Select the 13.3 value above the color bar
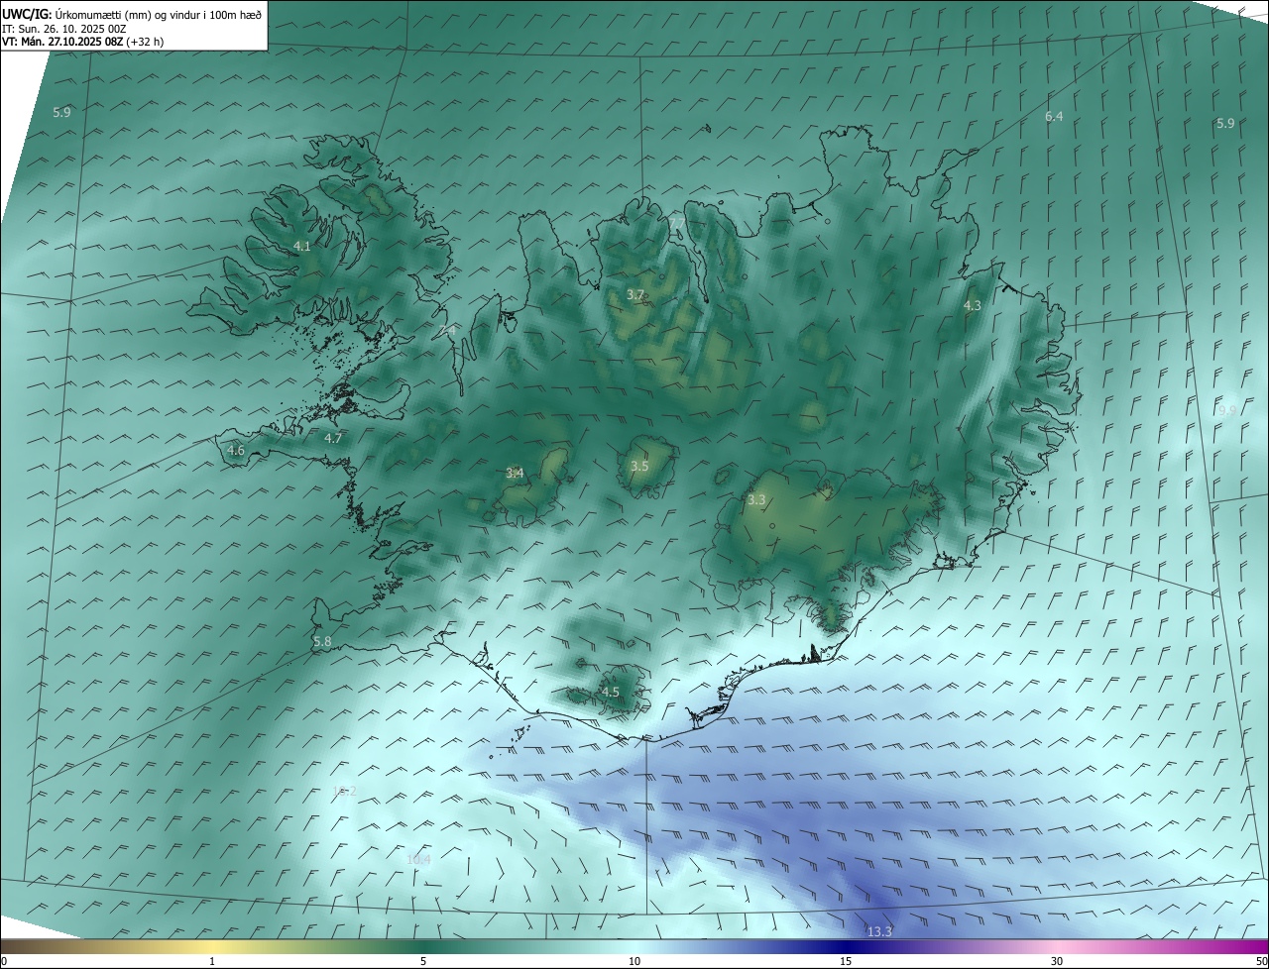Image resolution: width=1269 pixels, height=969 pixels. tap(879, 931)
